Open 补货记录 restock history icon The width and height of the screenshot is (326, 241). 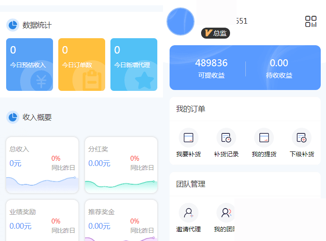(226, 137)
